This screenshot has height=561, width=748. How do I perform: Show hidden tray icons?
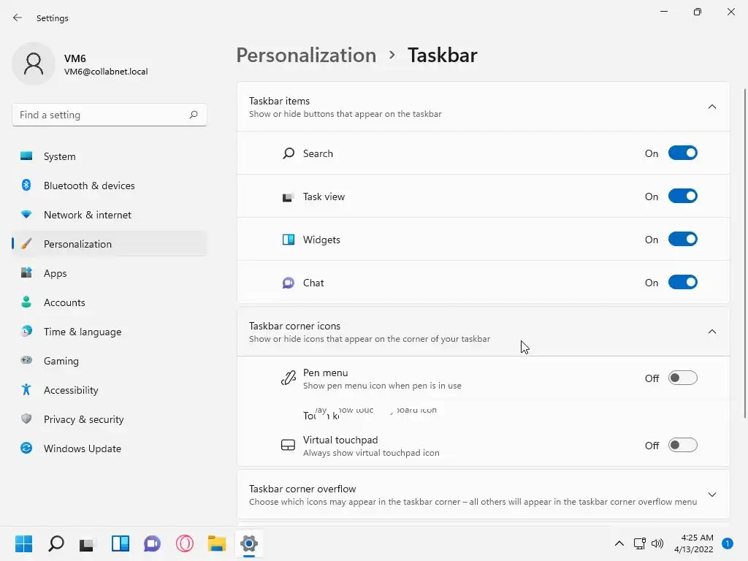pyautogui.click(x=619, y=543)
